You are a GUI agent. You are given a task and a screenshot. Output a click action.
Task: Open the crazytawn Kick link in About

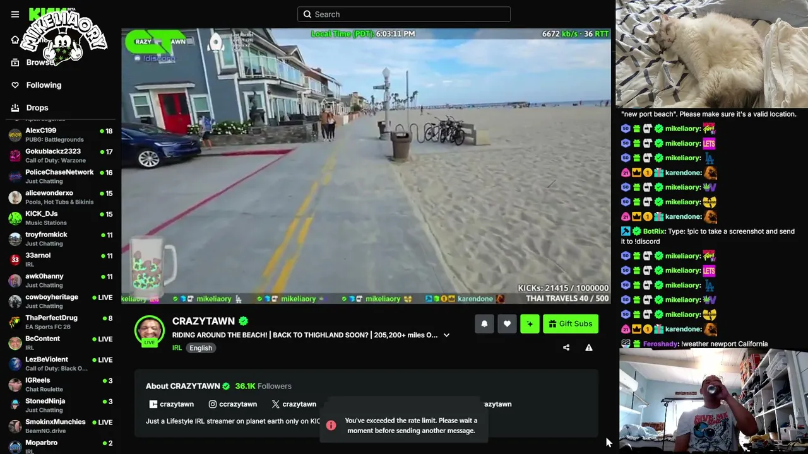click(172, 404)
